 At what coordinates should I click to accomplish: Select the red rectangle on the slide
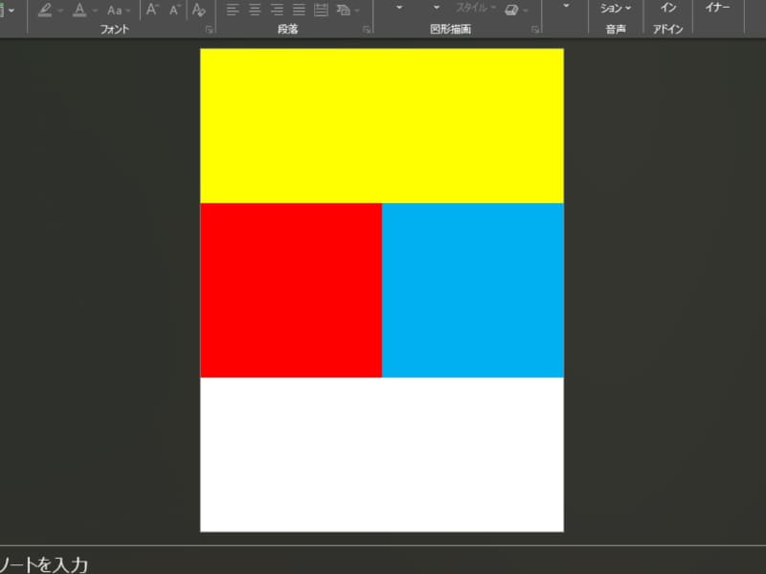tap(291, 290)
